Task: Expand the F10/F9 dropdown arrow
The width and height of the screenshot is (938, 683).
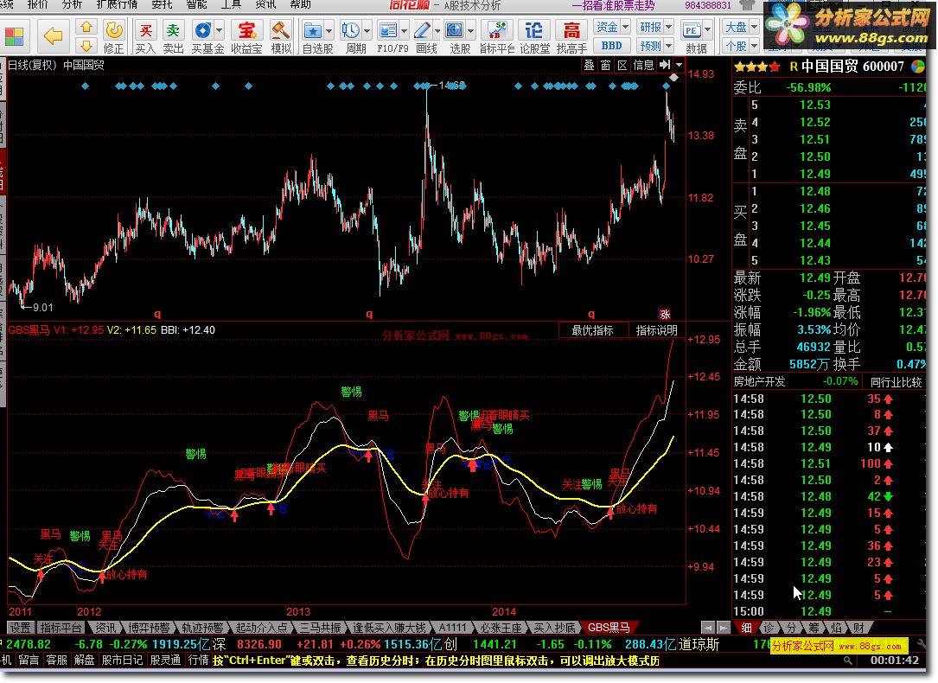Action: click(405, 30)
